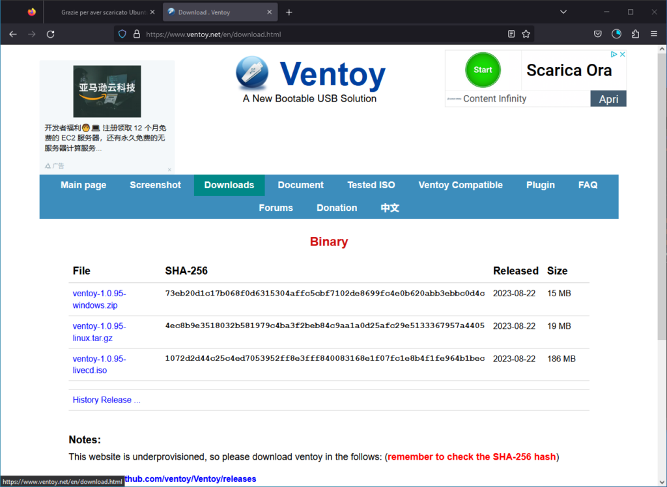Click the 15 MB size cell
The width and height of the screenshot is (667, 487).
tap(559, 294)
